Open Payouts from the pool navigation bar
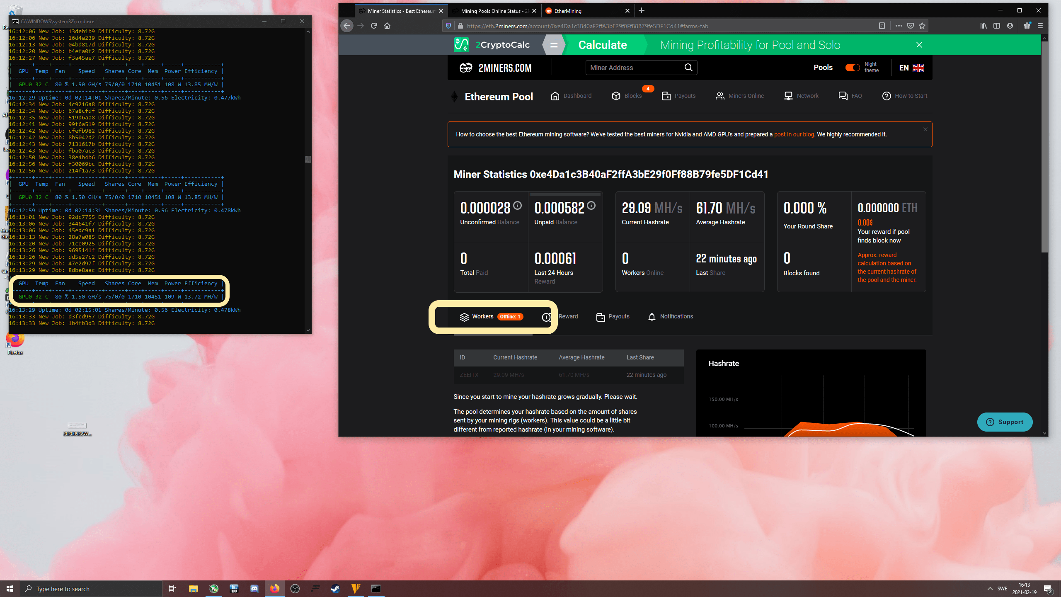 tap(678, 96)
